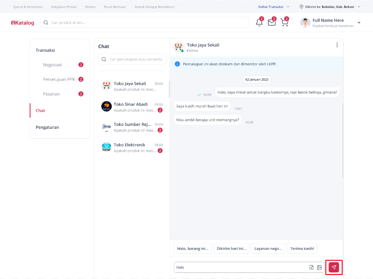
Task: Open Toko Sinar Abadi conversation
Action: pyautogui.click(x=132, y=107)
